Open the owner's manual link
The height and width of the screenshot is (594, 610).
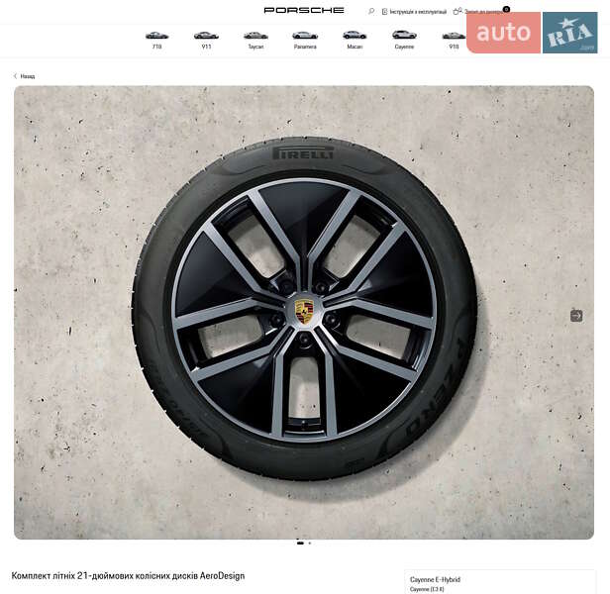click(x=414, y=12)
